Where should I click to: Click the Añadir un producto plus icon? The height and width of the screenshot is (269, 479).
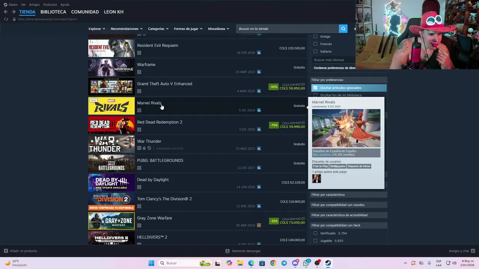tap(6, 251)
